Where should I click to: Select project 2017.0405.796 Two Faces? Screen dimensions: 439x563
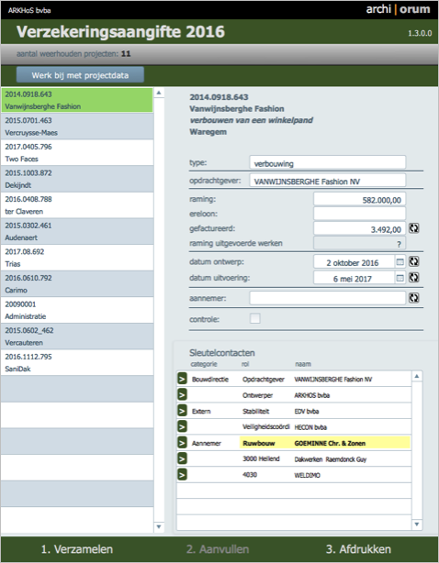tap(77, 152)
